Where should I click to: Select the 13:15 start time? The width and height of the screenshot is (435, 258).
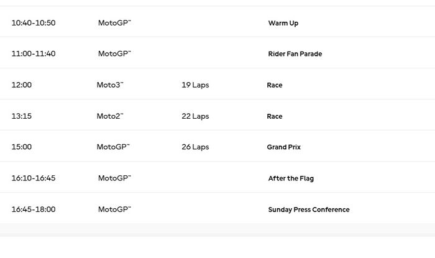pos(21,116)
